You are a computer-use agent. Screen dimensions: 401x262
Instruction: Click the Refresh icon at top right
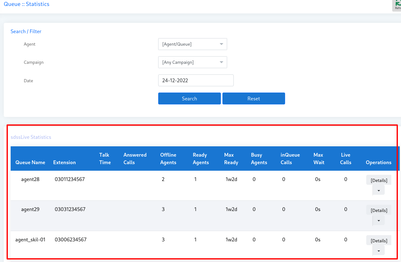(x=397, y=6)
